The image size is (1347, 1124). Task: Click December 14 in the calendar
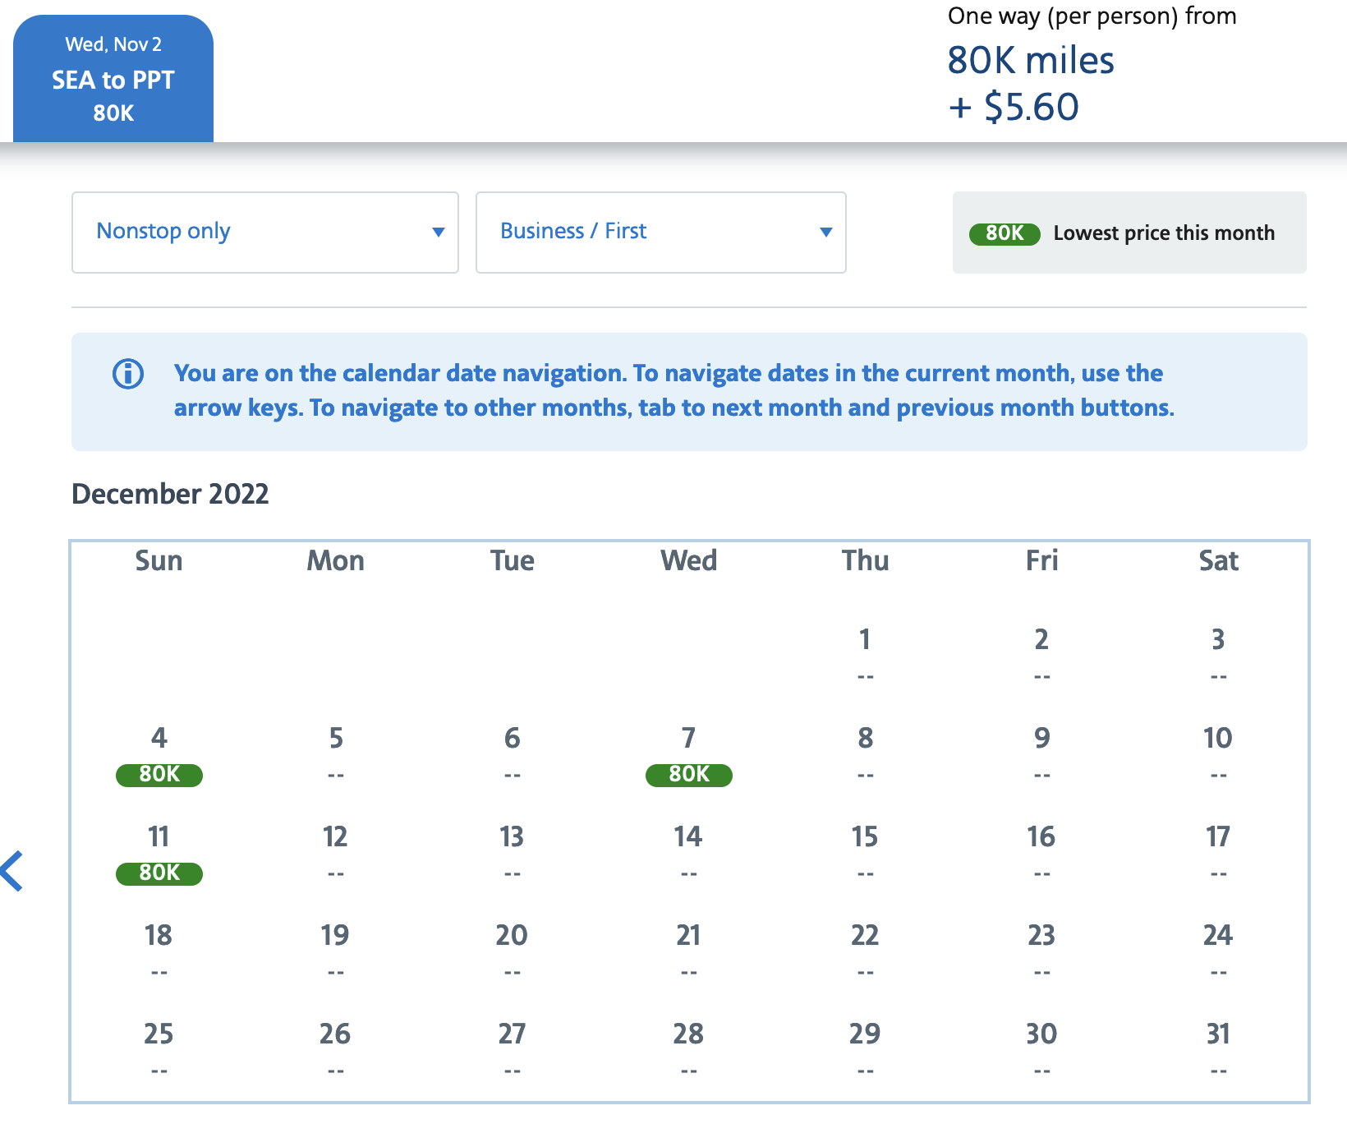pyautogui.click(x=688, y=851)
